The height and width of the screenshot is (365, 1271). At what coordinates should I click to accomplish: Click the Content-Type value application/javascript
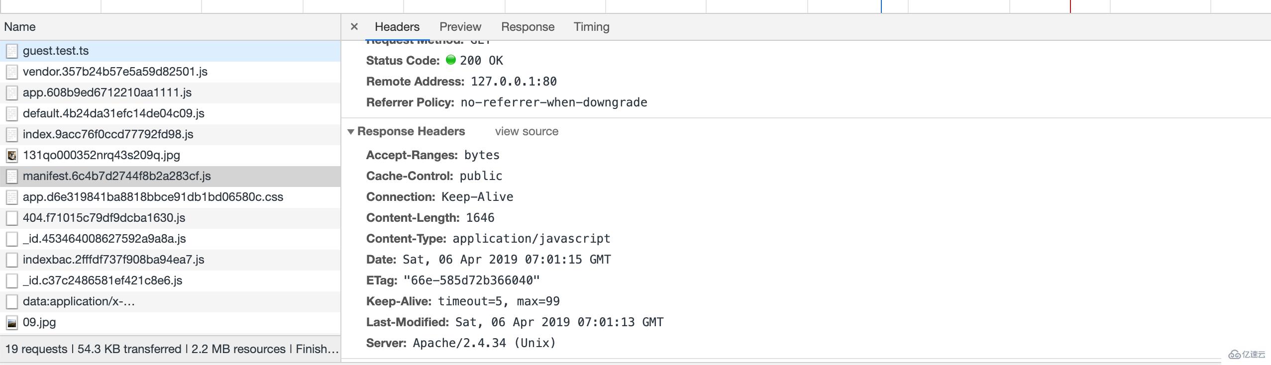click(531, 239)
